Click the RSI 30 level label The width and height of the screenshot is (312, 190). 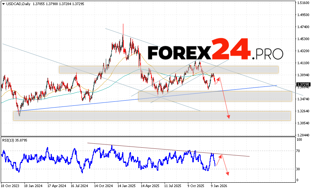[x=298, y=169]
